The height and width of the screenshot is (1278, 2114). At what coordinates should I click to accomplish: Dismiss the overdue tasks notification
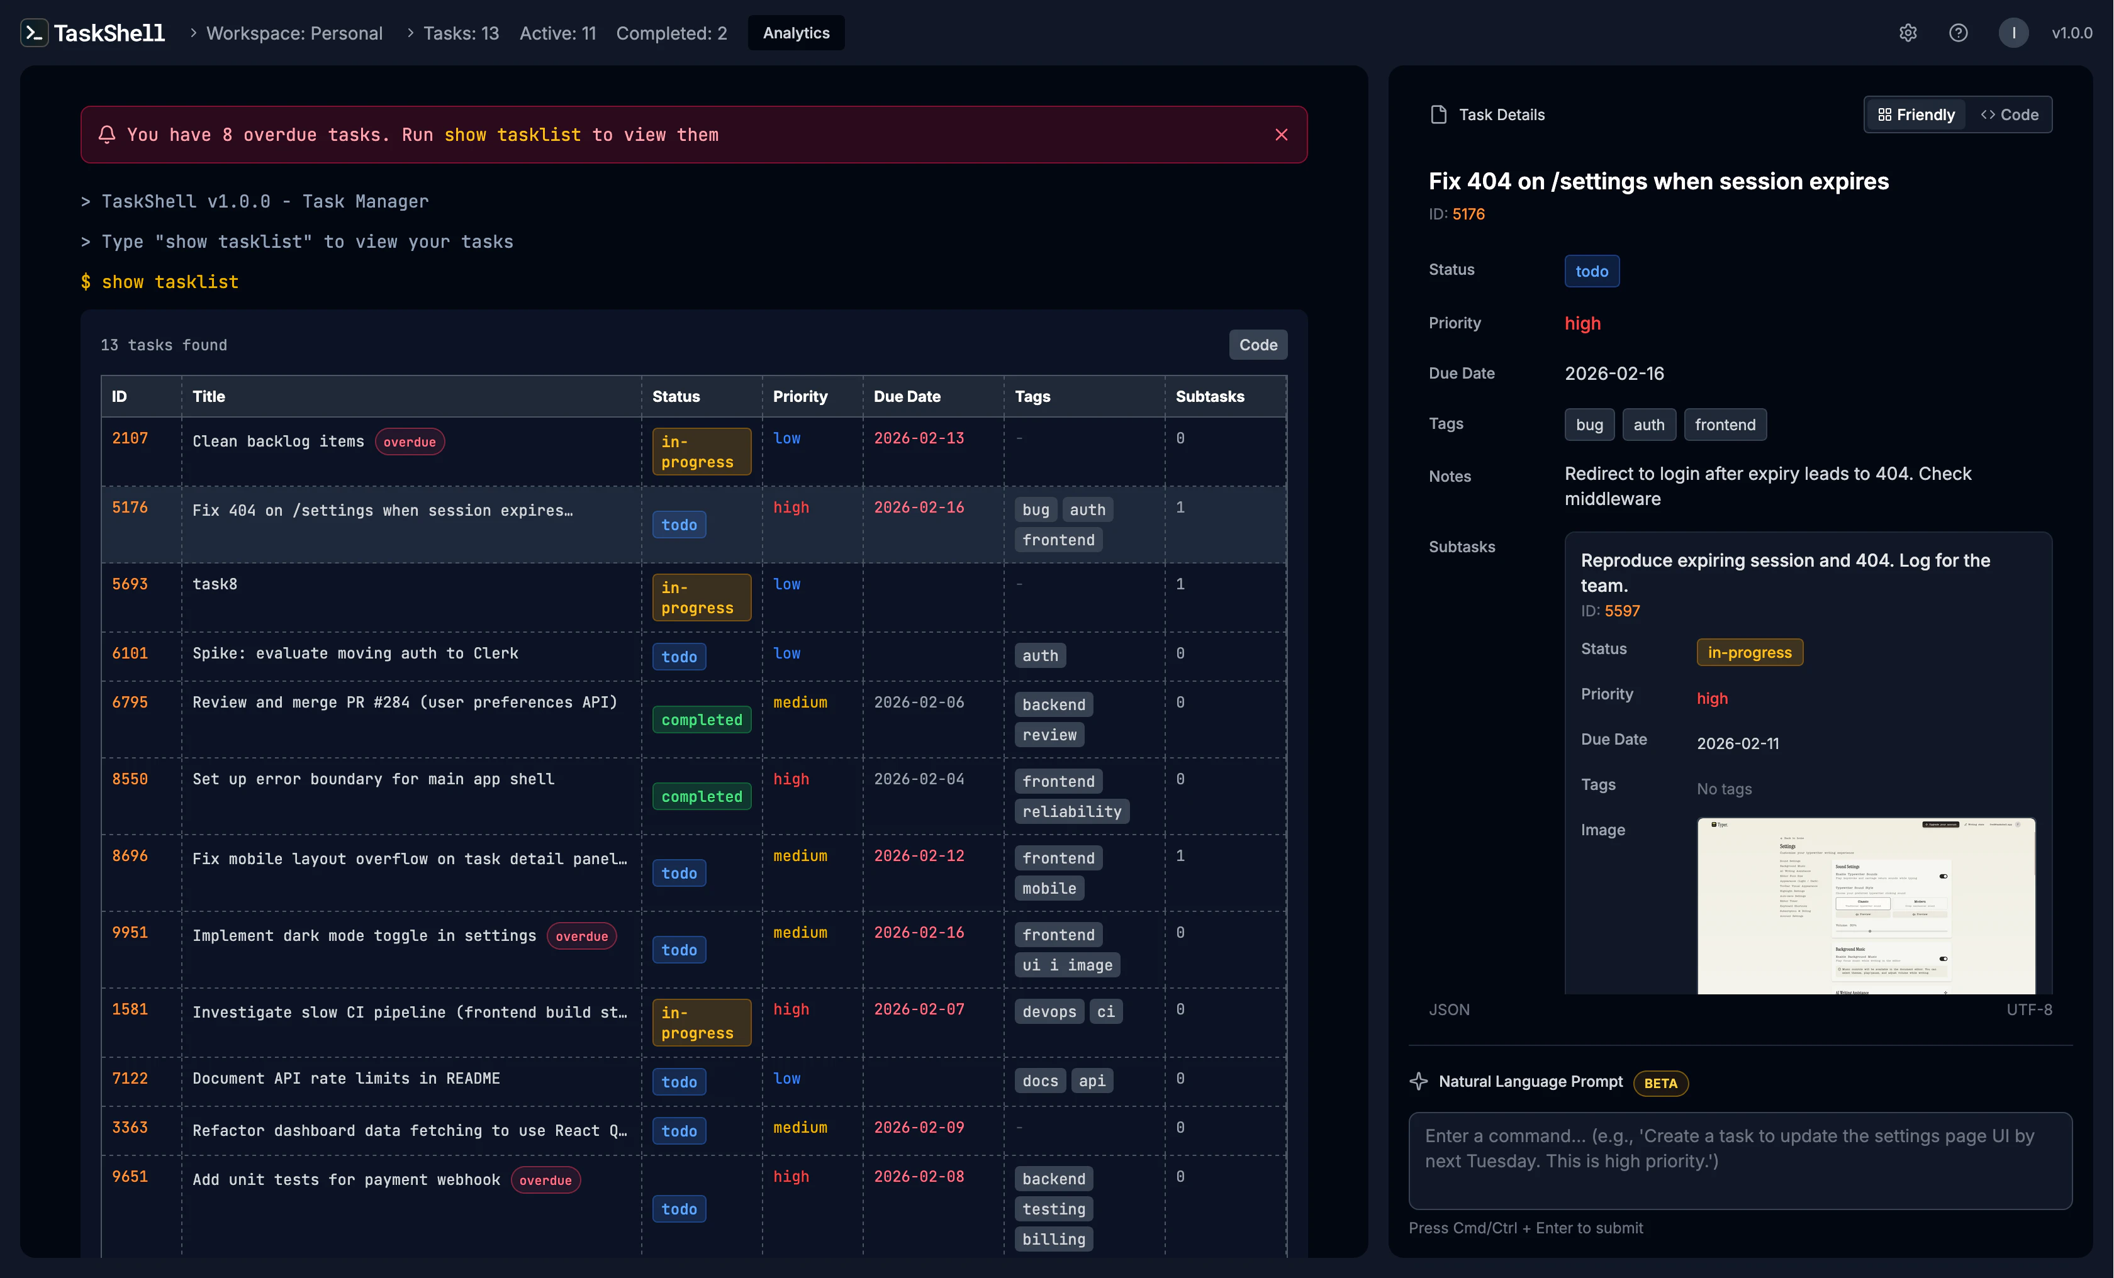(1281, 135)
